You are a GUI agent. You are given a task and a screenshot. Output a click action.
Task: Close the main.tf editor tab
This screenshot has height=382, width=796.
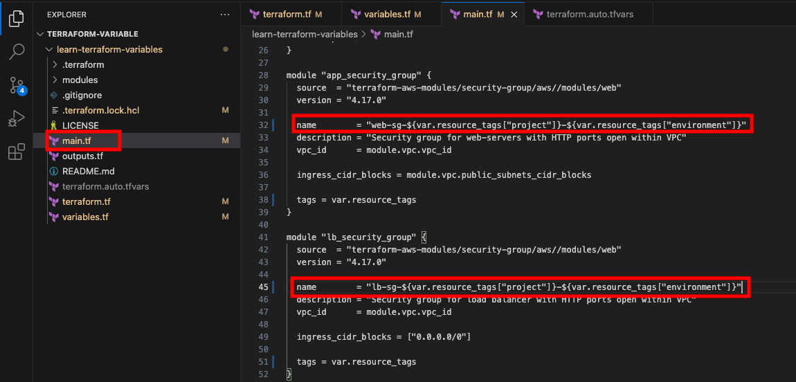pos(514,15)
